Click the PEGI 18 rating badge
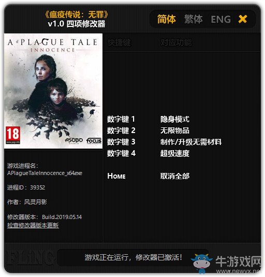The height and width of the screenshot is (277, 265). point(13,135)
